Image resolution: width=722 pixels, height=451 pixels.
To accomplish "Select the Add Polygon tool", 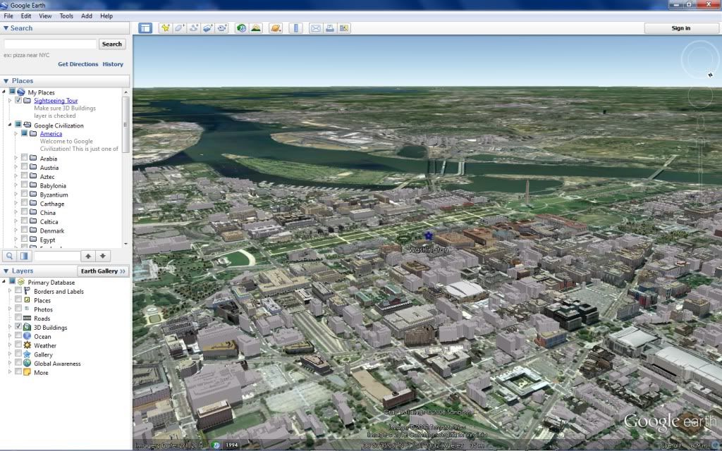I will [180, 28].
